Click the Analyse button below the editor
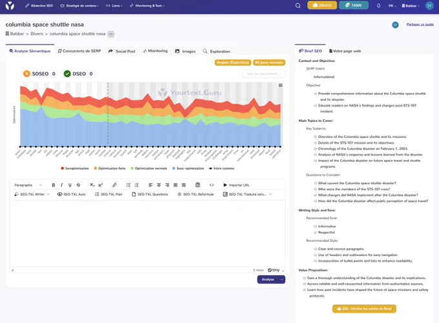Image resolution: width=439 pixels, height=323 pixels. point(268,279)
